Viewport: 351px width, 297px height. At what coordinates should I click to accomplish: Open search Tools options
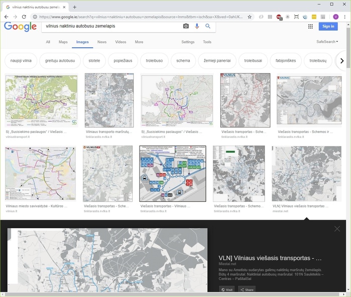point(207,42)
